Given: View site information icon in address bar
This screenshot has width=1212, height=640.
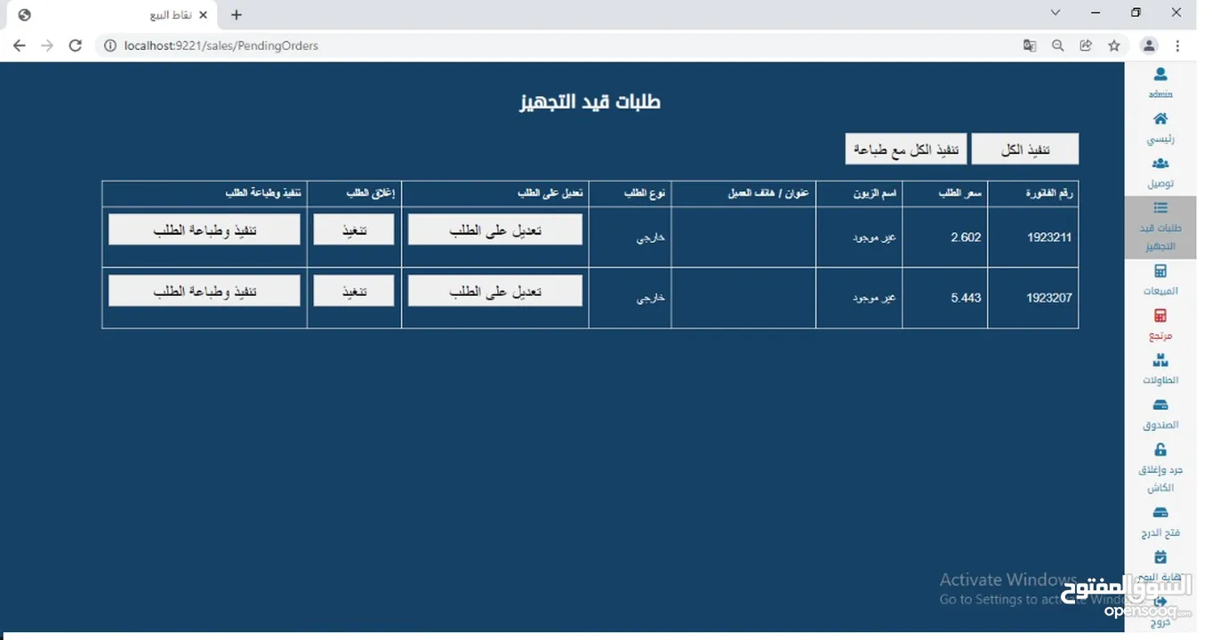Looking at the screenshot, I should pyautogui.click(x=110, y=45).
